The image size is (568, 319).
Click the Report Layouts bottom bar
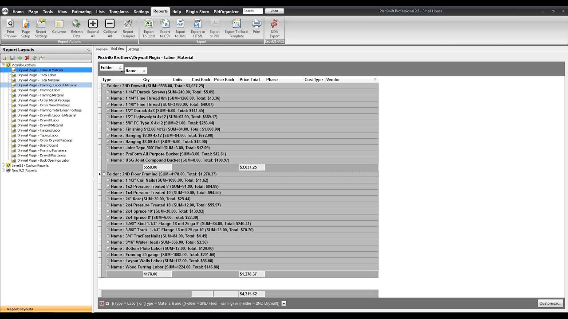pyautogui.click(x=46, y=309)
